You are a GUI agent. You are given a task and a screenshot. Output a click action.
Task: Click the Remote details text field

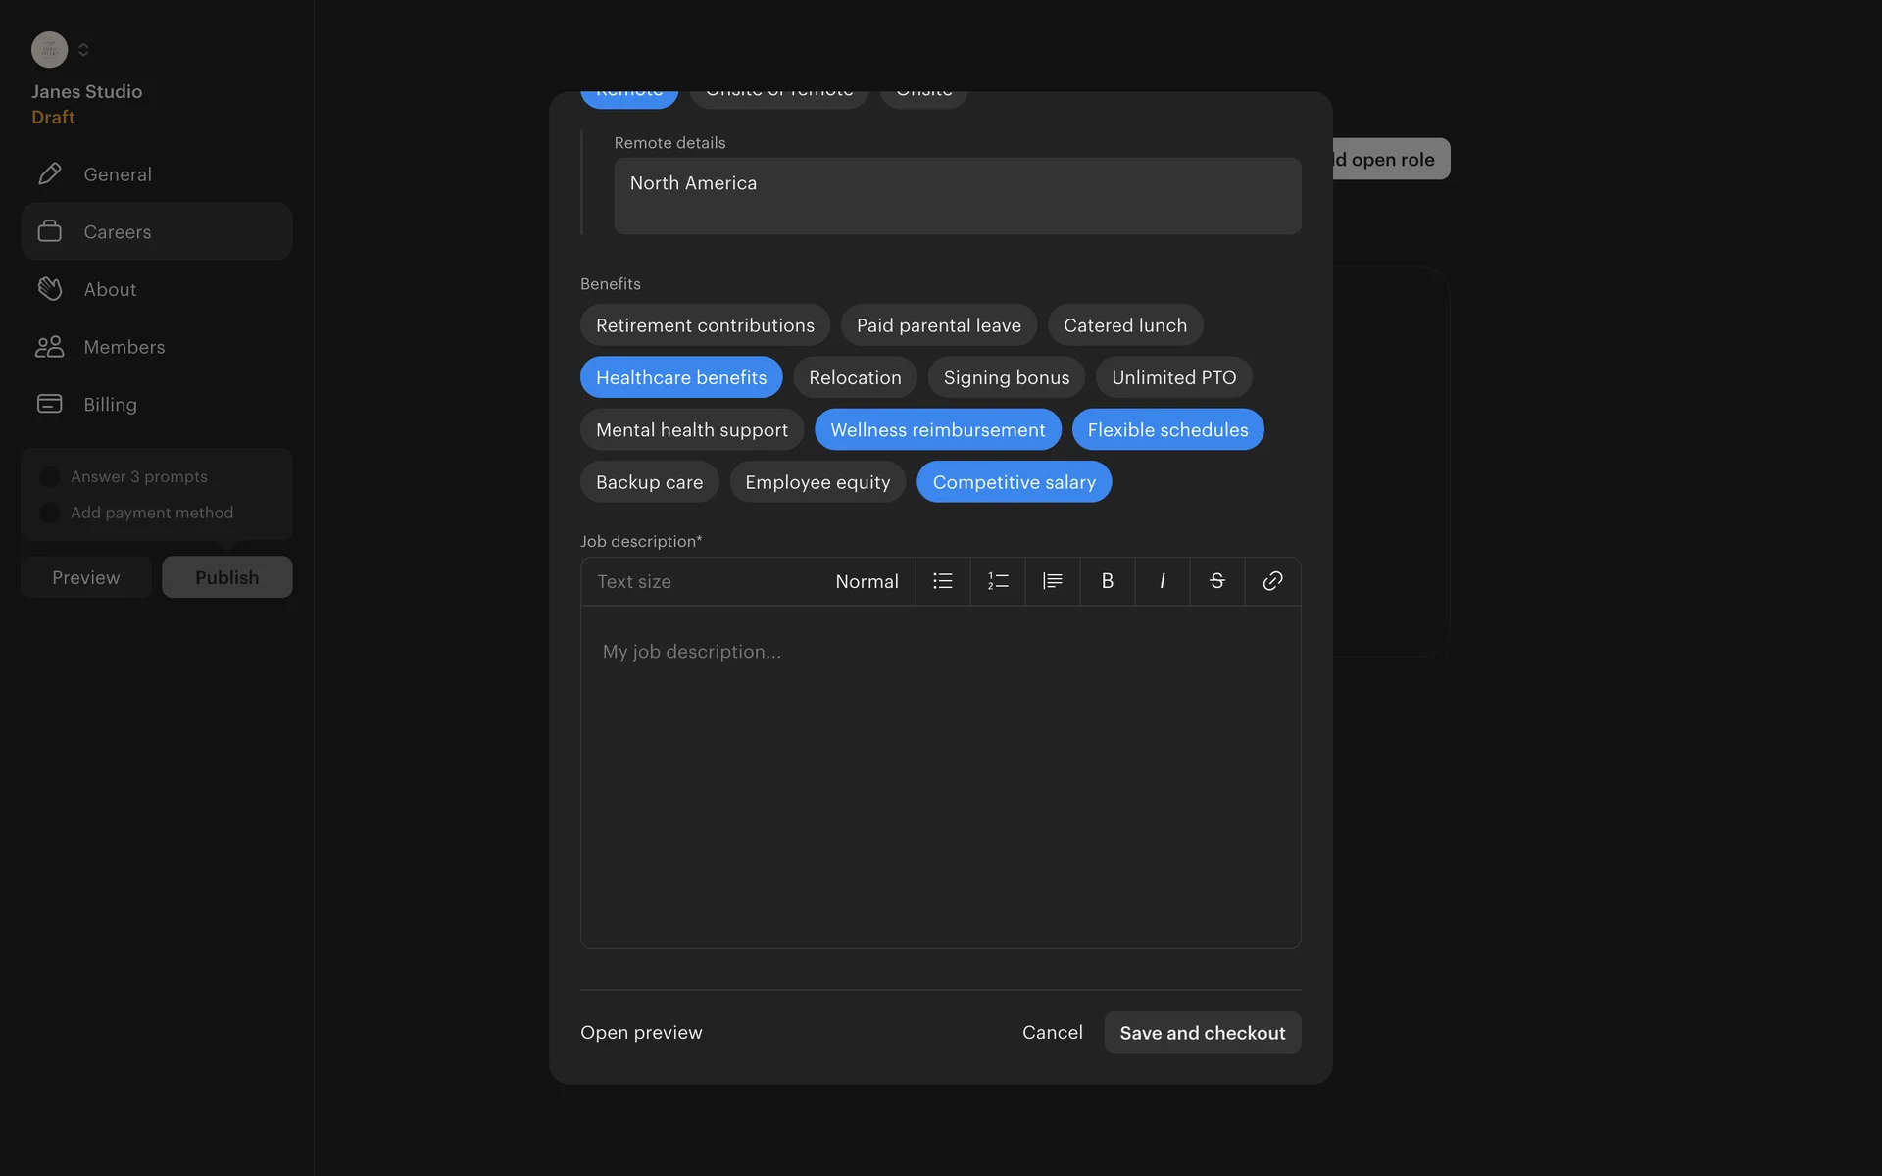[x=957, y=196]
